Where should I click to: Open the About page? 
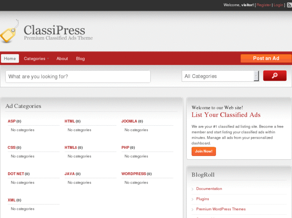point(62,59)
